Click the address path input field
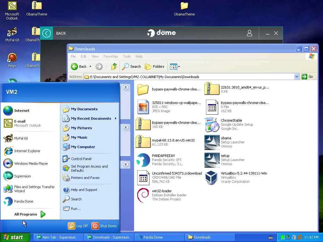This screenshot has height=242, width=323. [x=189, y=77]
